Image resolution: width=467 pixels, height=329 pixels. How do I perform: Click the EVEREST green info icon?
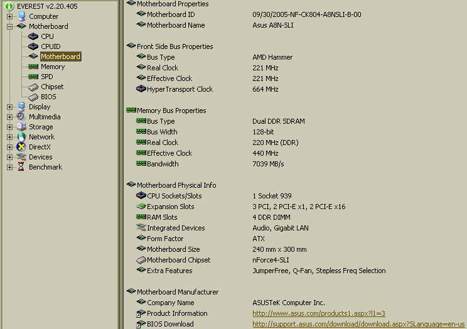(9, 6)
